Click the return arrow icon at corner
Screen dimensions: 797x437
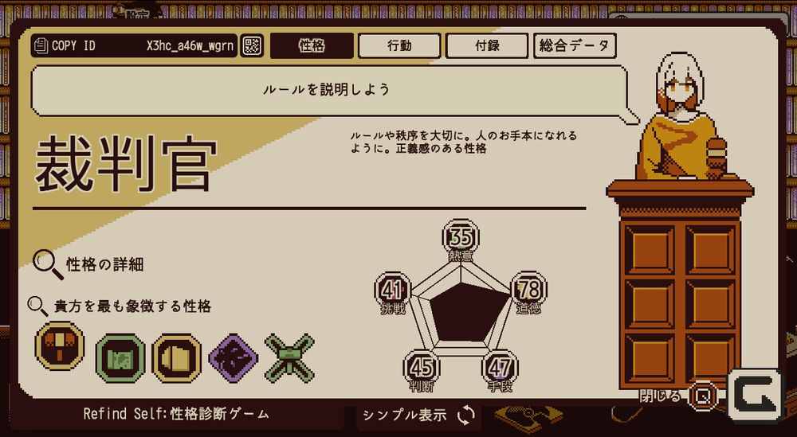pyautogui.click(x=756, y=396)
